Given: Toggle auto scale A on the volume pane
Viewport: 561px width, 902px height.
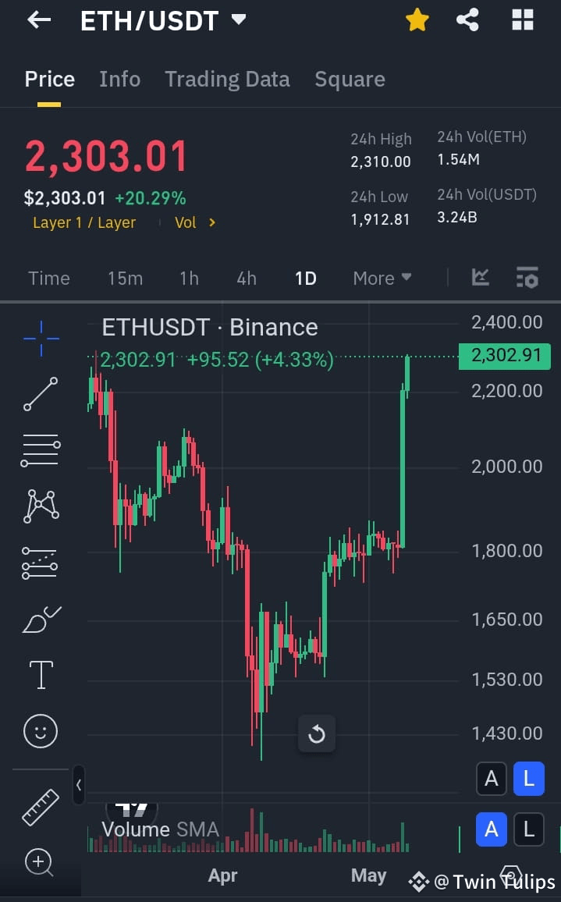Looking at the screenshot, I should (492, 829).
